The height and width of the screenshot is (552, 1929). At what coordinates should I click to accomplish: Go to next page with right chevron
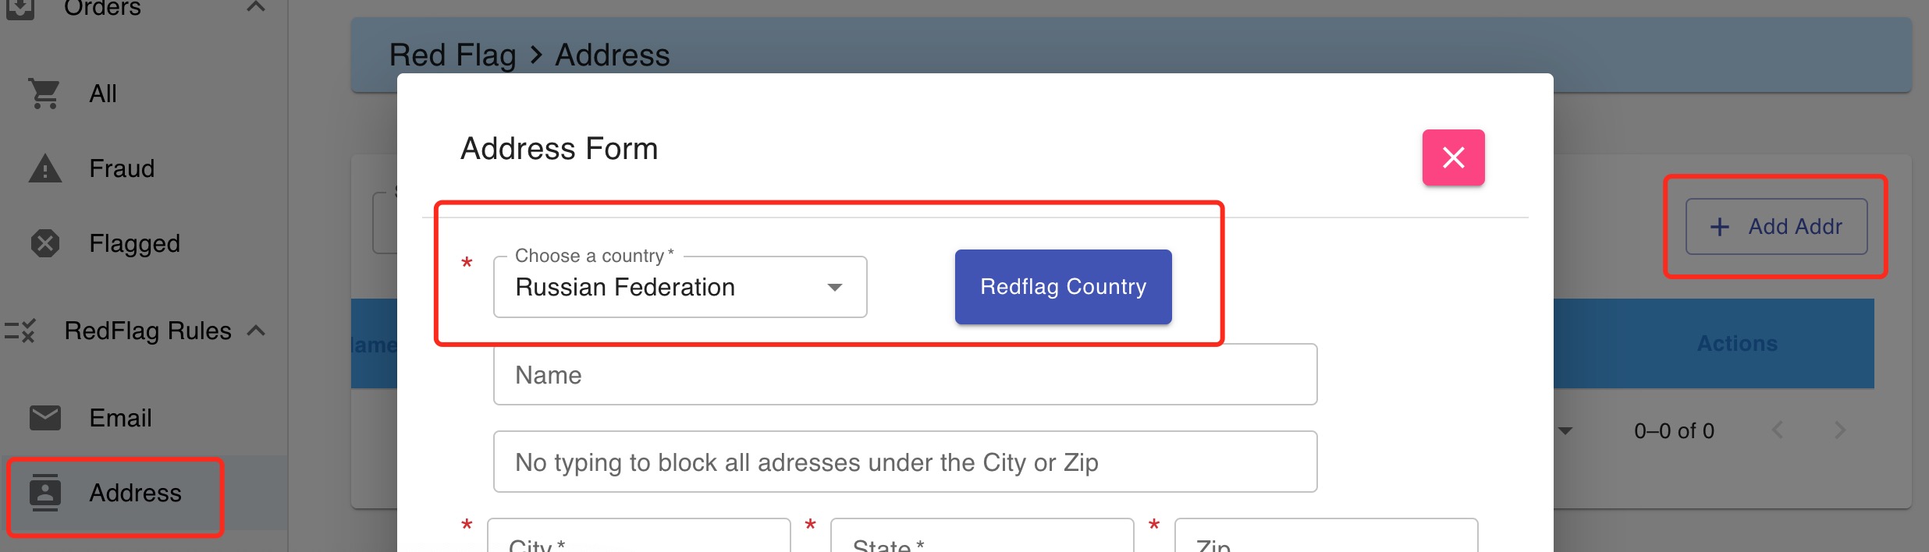(x=1840, y=430)
